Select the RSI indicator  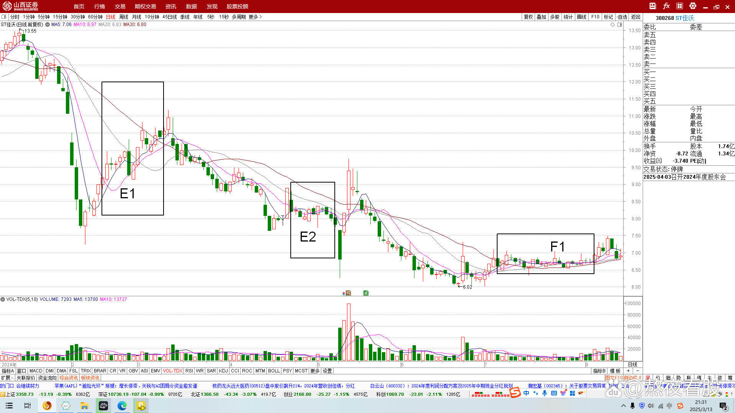click(189, 371)
